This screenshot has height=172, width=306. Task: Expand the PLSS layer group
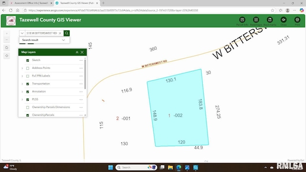pos(22,99)
